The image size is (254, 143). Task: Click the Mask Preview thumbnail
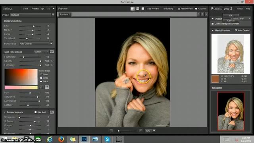(231, 54)
